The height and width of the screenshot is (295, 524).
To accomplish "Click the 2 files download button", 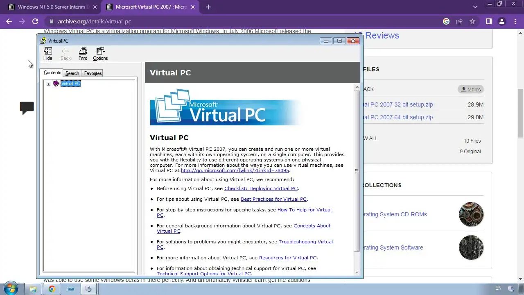I will [x=471, y=89].
